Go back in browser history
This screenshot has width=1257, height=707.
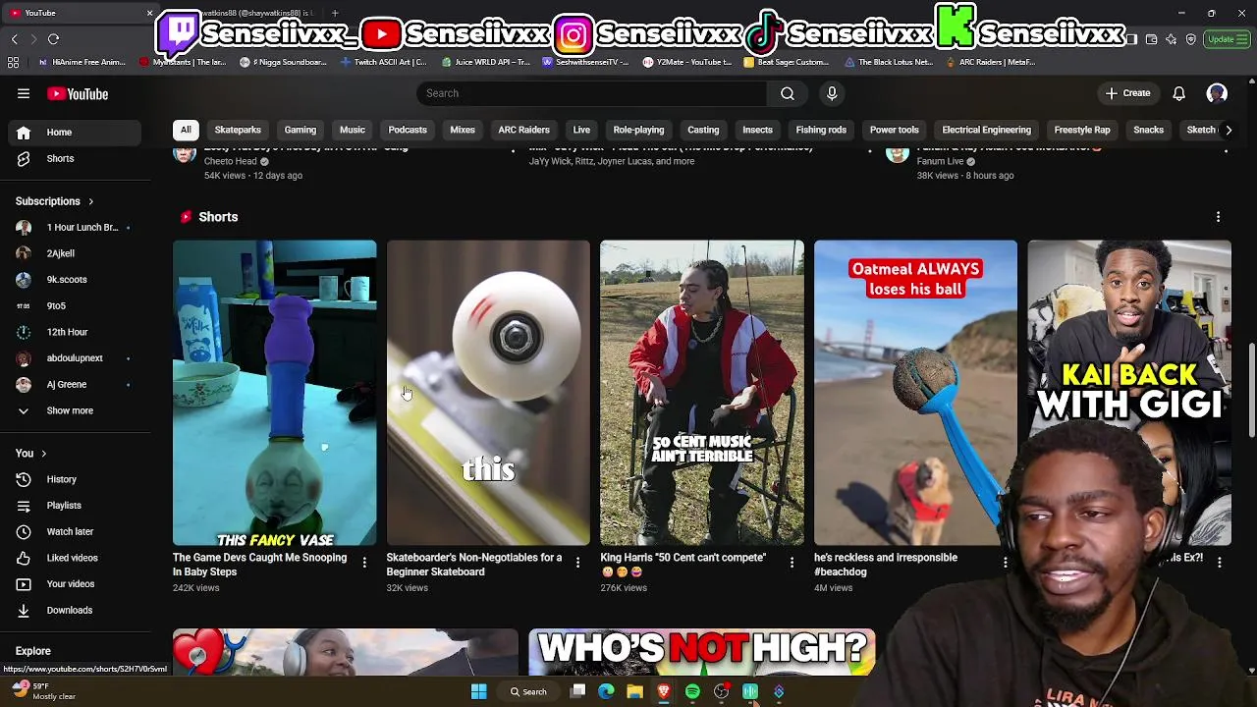click(x=14, y=39)
